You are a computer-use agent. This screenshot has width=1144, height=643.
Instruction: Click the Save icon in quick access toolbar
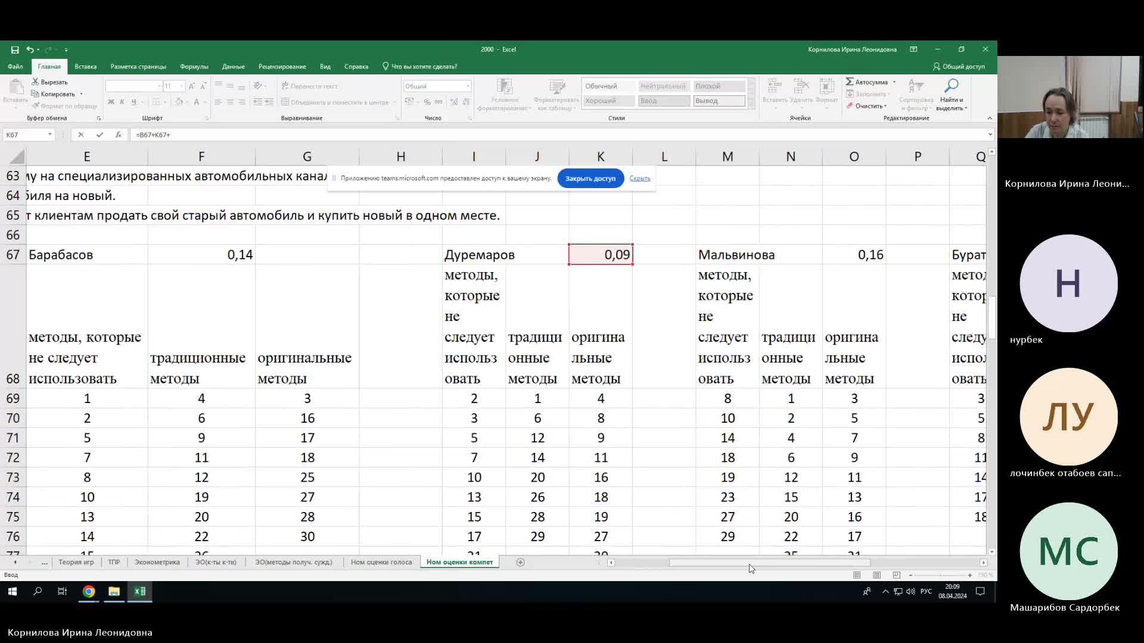point(15,49)
